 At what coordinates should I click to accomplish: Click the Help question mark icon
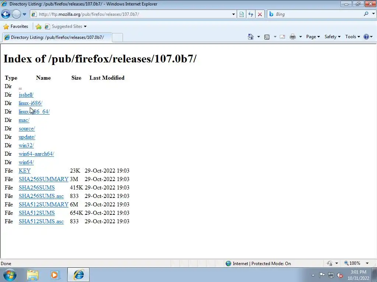coord(366,37)
